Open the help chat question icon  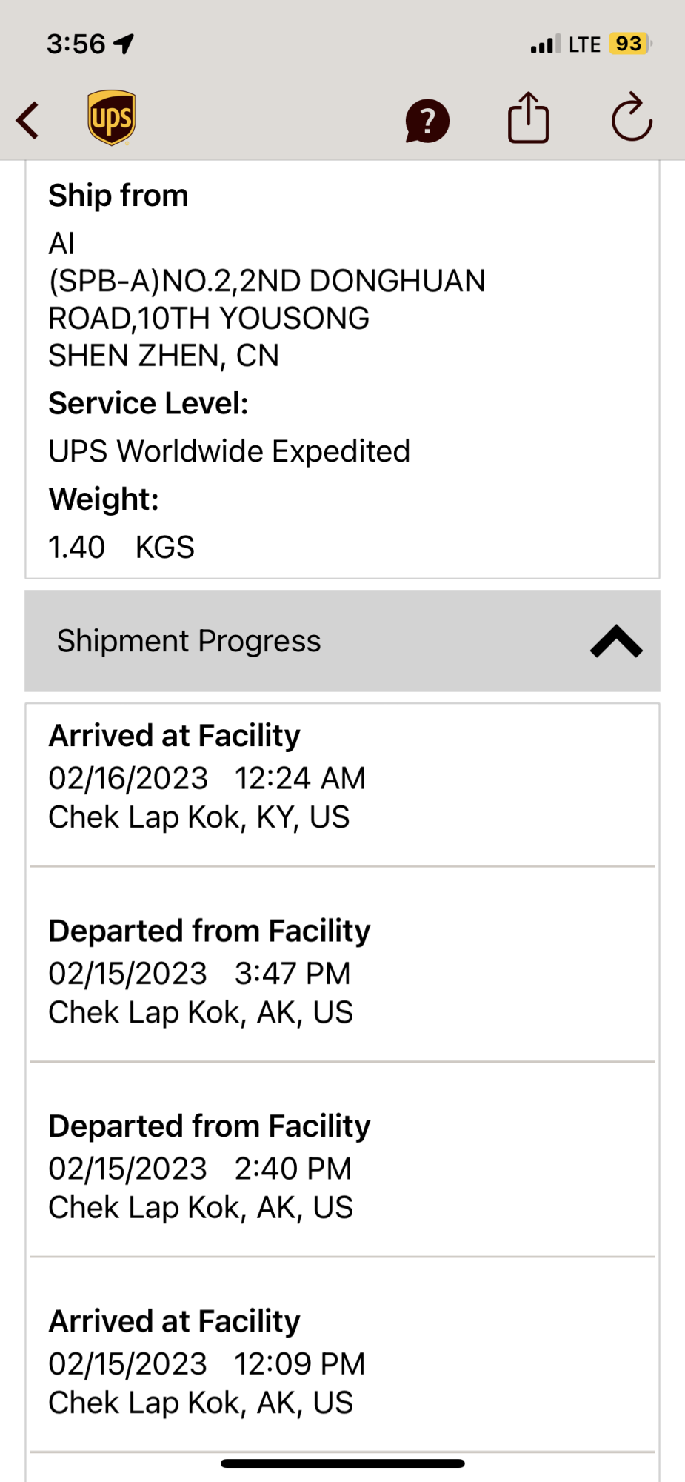point(427,121)
